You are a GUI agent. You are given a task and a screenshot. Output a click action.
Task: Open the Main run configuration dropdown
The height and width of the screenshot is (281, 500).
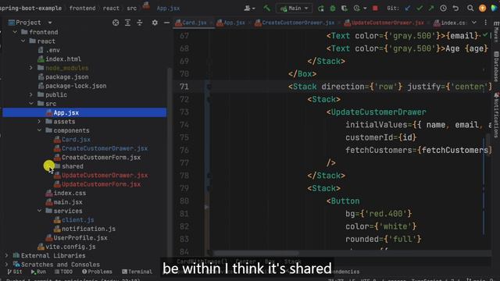click(x=294, y=9)
